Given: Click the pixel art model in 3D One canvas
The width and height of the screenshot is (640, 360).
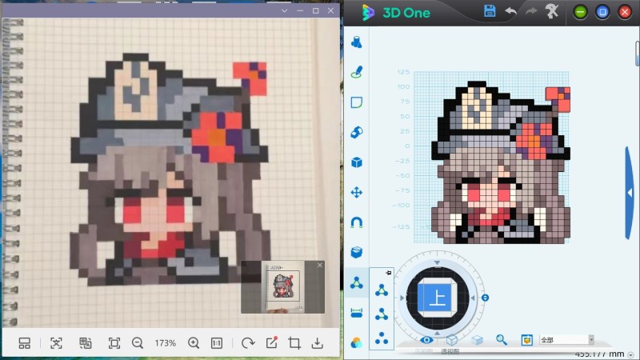Looking at the screenshot, I should pos(502,162).
